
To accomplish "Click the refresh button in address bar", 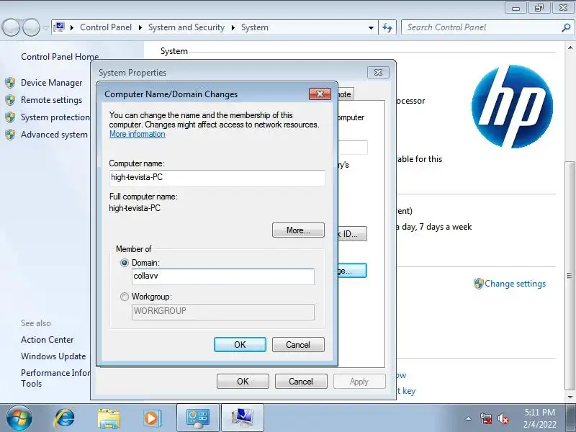I will (387, 27).
